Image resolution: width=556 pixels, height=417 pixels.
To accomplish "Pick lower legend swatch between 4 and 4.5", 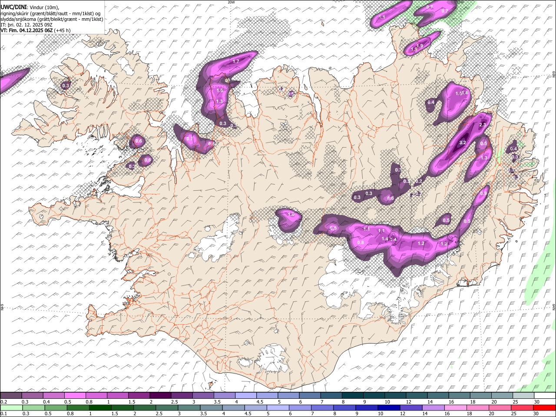I will (x=233, y=407).
